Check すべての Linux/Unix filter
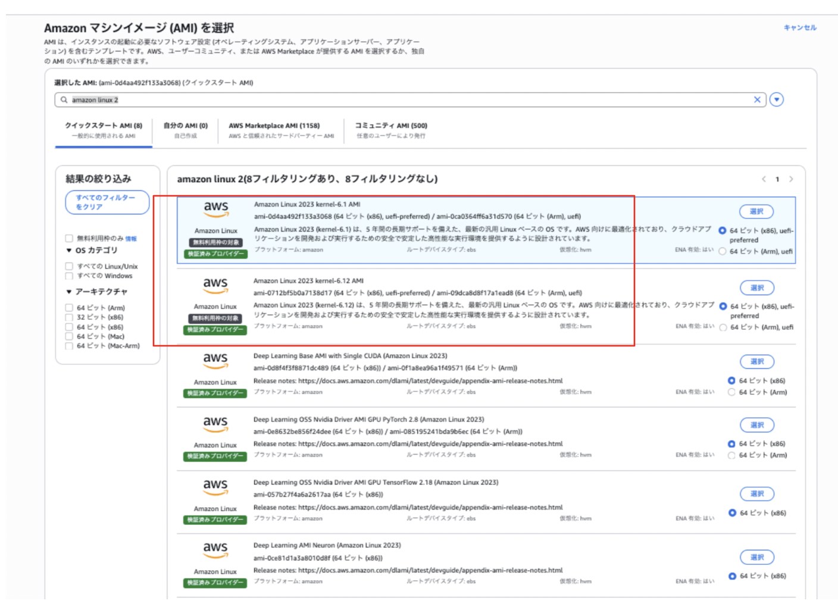 click(x=69, y=267)
